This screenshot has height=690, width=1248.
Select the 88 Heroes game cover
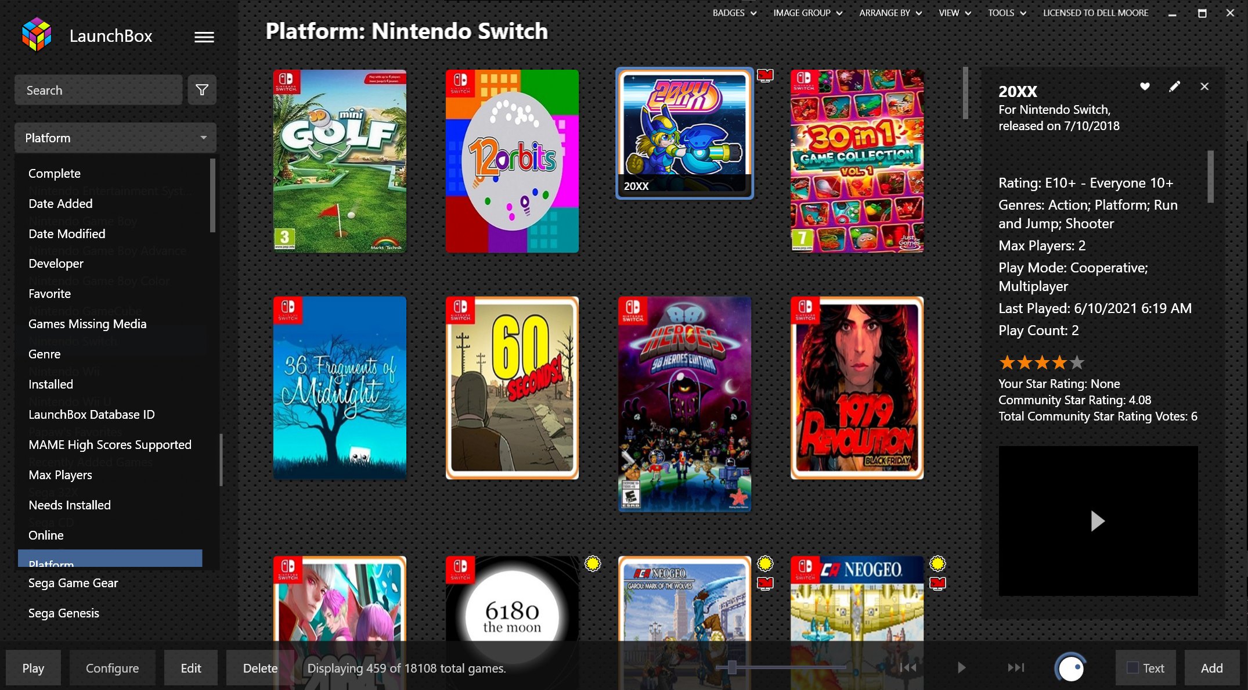684,404
